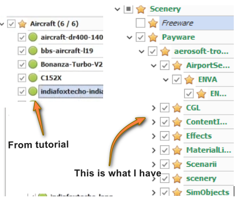Click the star icon next to Scenarii
The height and width of the screenshot is (199, 244).
tap(177, 164)
